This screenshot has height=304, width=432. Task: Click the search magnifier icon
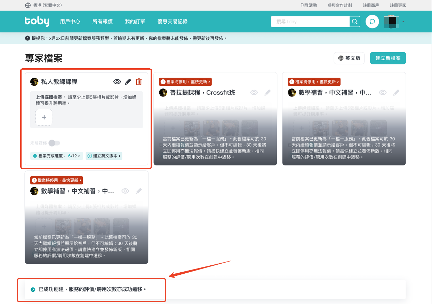click(x=354, y=22)
